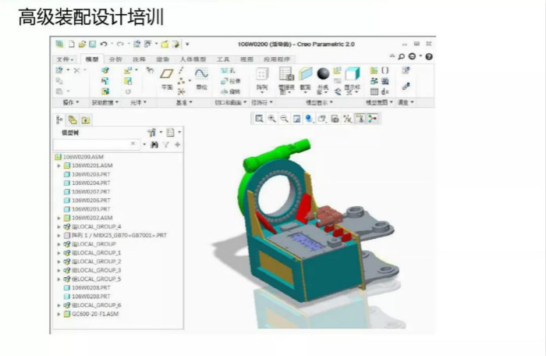Image resolution: width=546 pixels, height=356 pixels.
Task: Open the 操作 group dropdown
Action: 71,102
